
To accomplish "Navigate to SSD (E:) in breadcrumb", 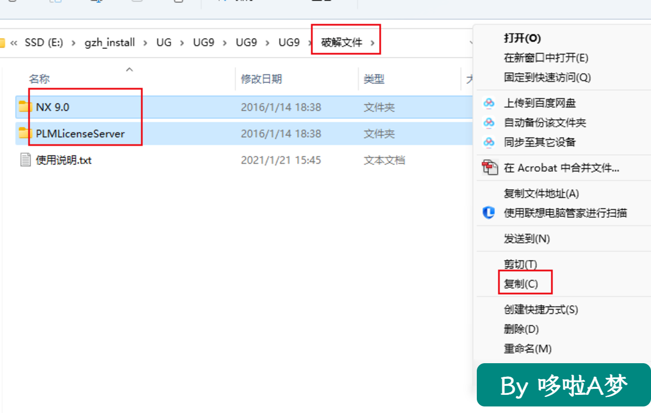I will pos(44,43).
